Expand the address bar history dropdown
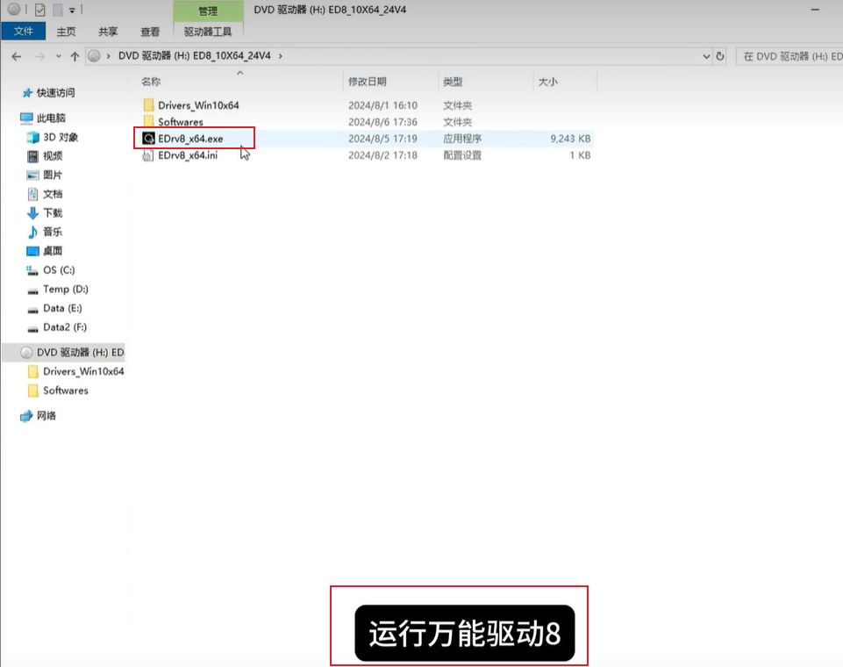This screenshot has height=667, width=843. [707, 56]
